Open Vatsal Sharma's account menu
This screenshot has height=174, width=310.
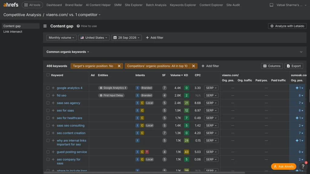pos(291,5)
